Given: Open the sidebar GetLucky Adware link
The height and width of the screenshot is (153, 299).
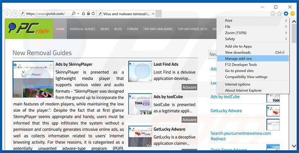Looking at the screenshot, I should [x=226, y=111].
